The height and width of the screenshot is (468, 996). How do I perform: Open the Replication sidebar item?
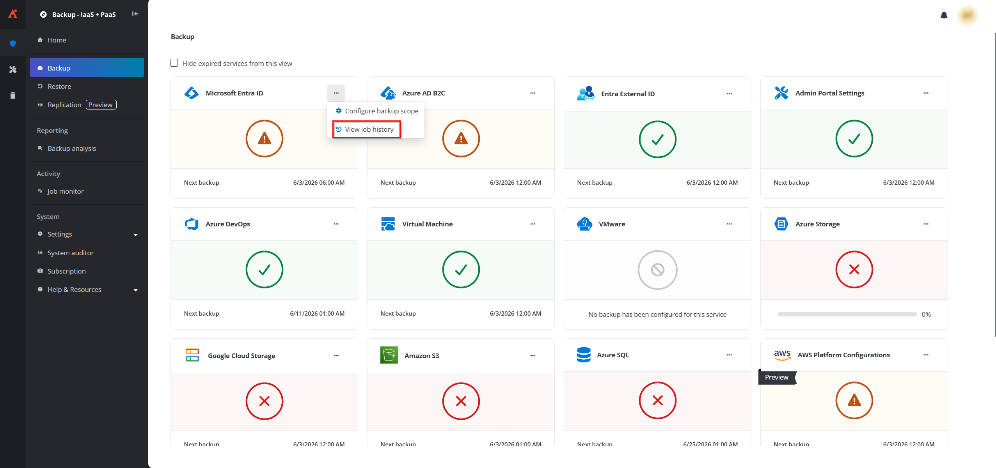click(x=87, y=105)
